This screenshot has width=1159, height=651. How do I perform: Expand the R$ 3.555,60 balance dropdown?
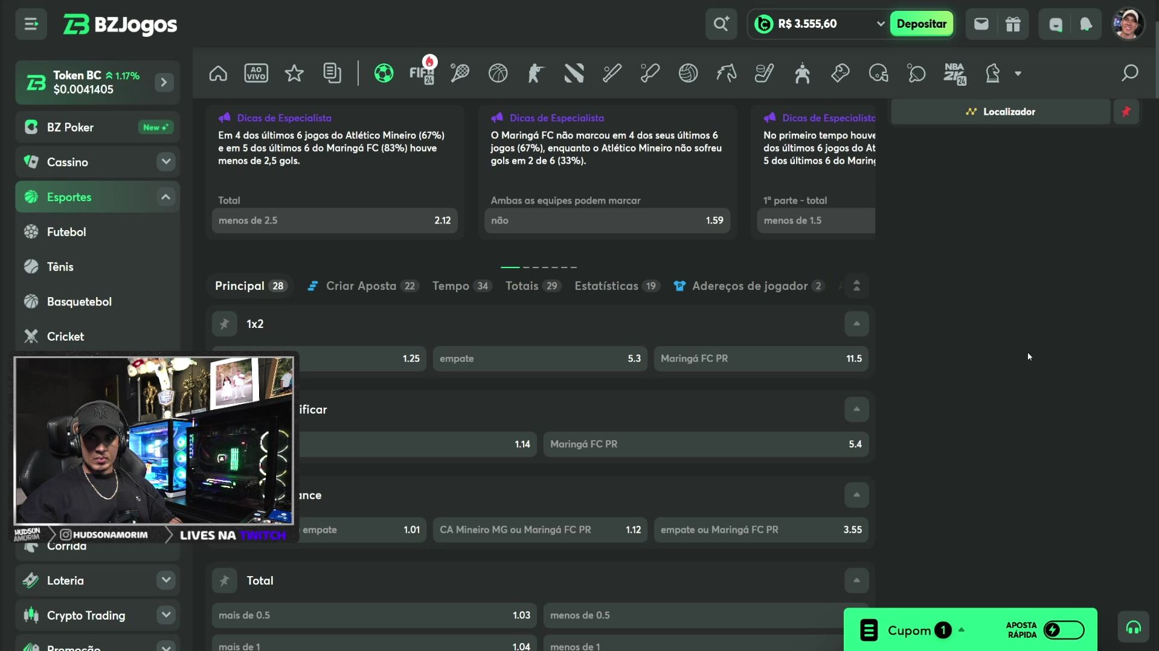[x=880, y=24]
